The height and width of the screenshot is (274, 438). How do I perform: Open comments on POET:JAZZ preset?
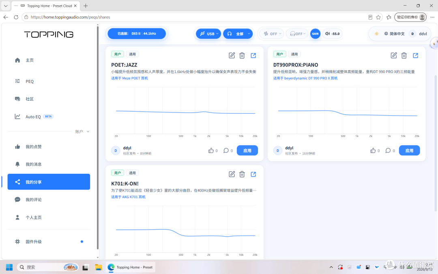click(226, 151)
